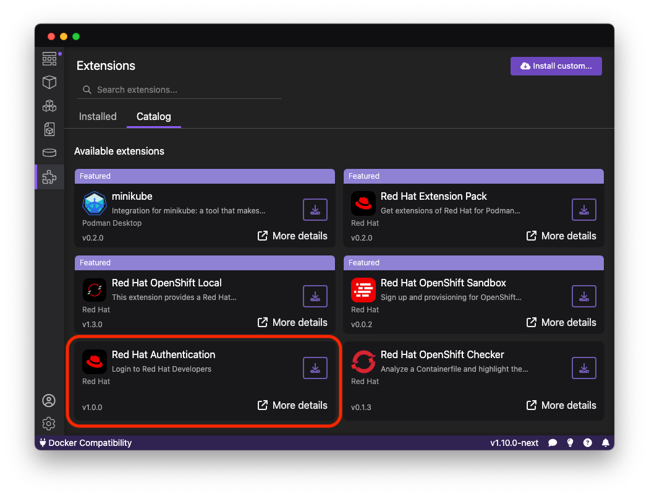The height and width of the screenshot is (496, 649).
Task: Click the Available extensions heading
Action: click(119, 151)
